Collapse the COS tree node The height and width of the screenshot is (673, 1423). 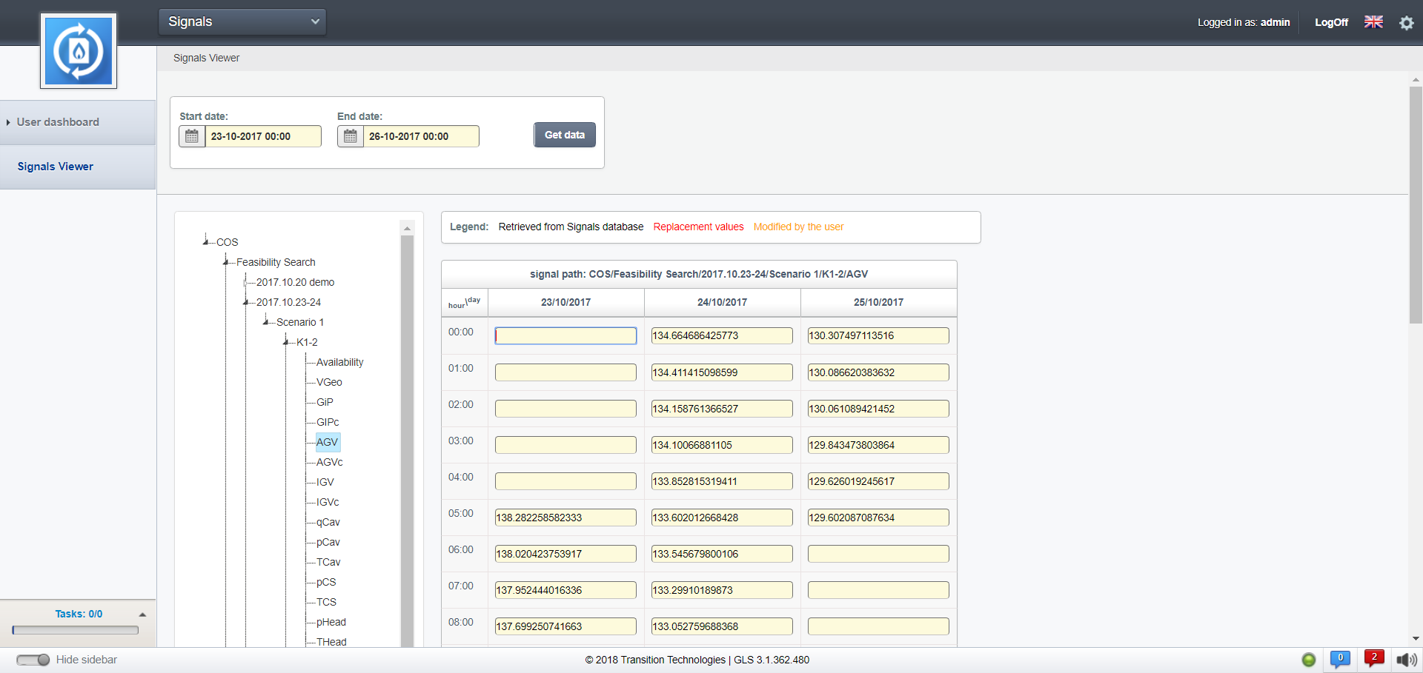click(x=206, y=241)
